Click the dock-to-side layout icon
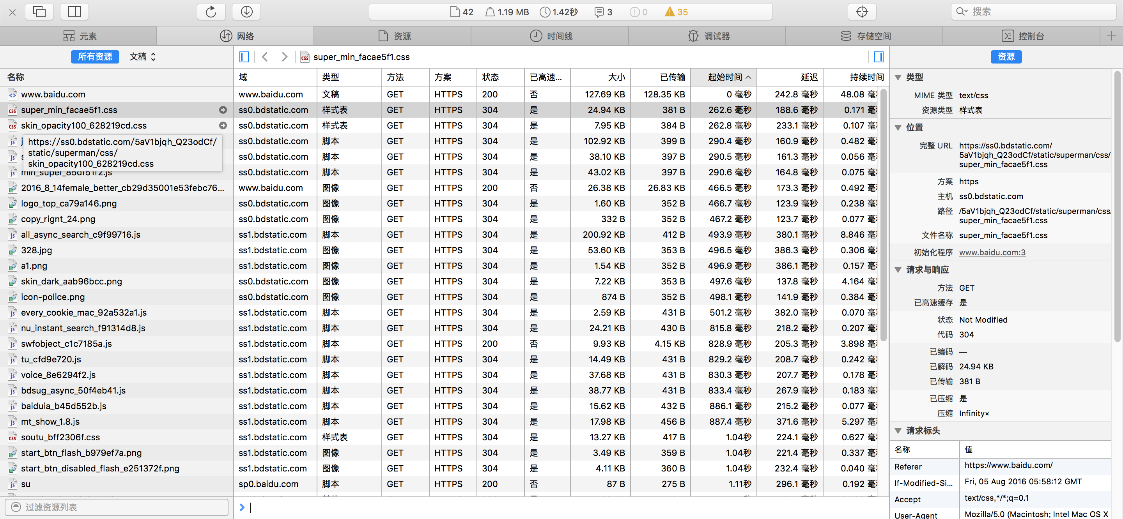 tap(74, 12)
